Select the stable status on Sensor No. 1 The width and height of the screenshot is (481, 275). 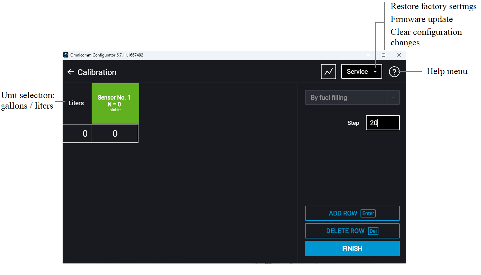115,110
